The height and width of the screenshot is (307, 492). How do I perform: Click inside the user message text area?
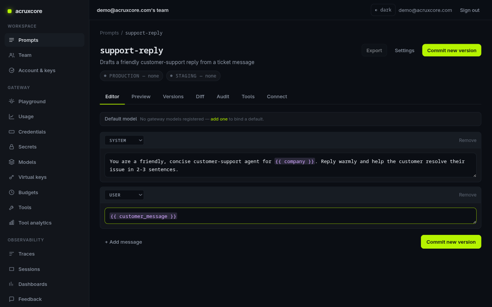coord(291,216)
